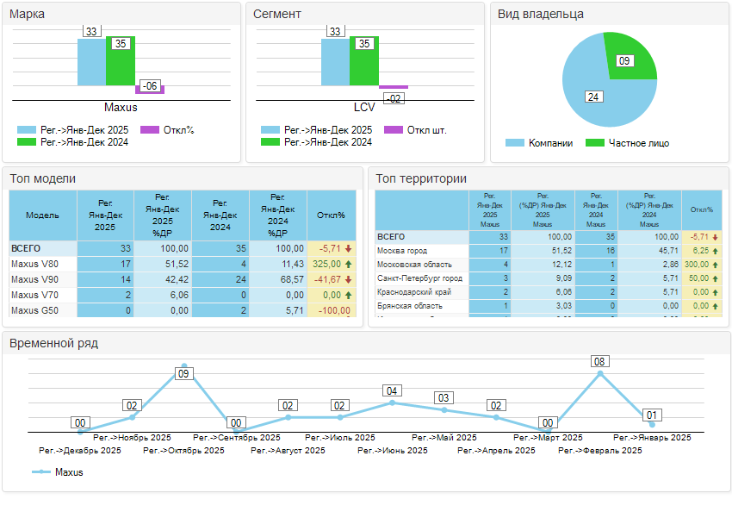Viewport: 732px width, 518px height.
Task: Click green up arrow in Москва город row
Action: click(716, 251)
